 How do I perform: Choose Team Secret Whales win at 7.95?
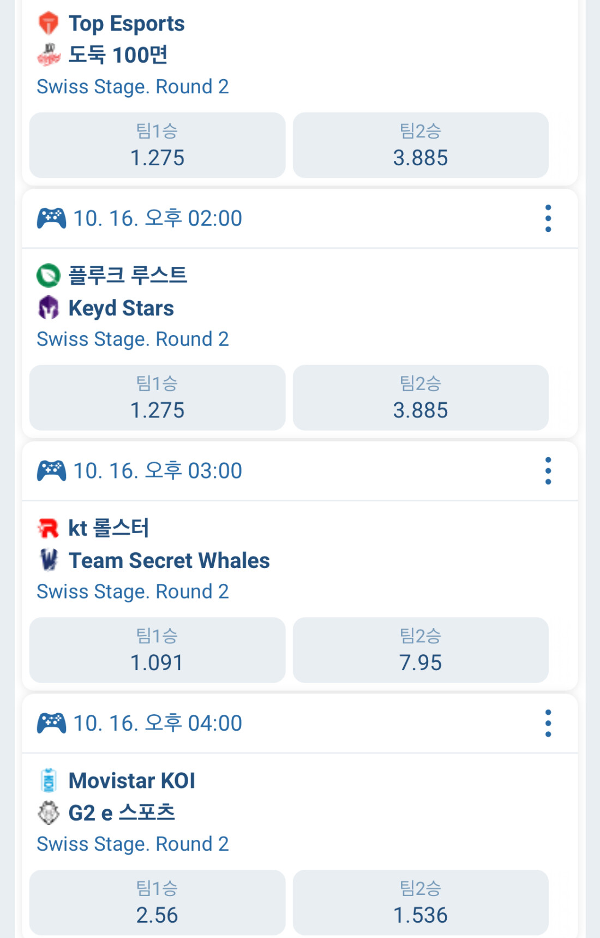[x=420, y=650]
